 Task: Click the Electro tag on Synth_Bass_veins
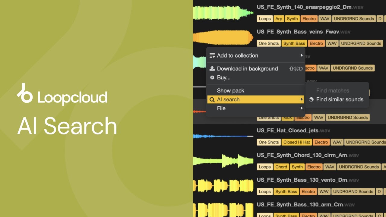(316, 43)
